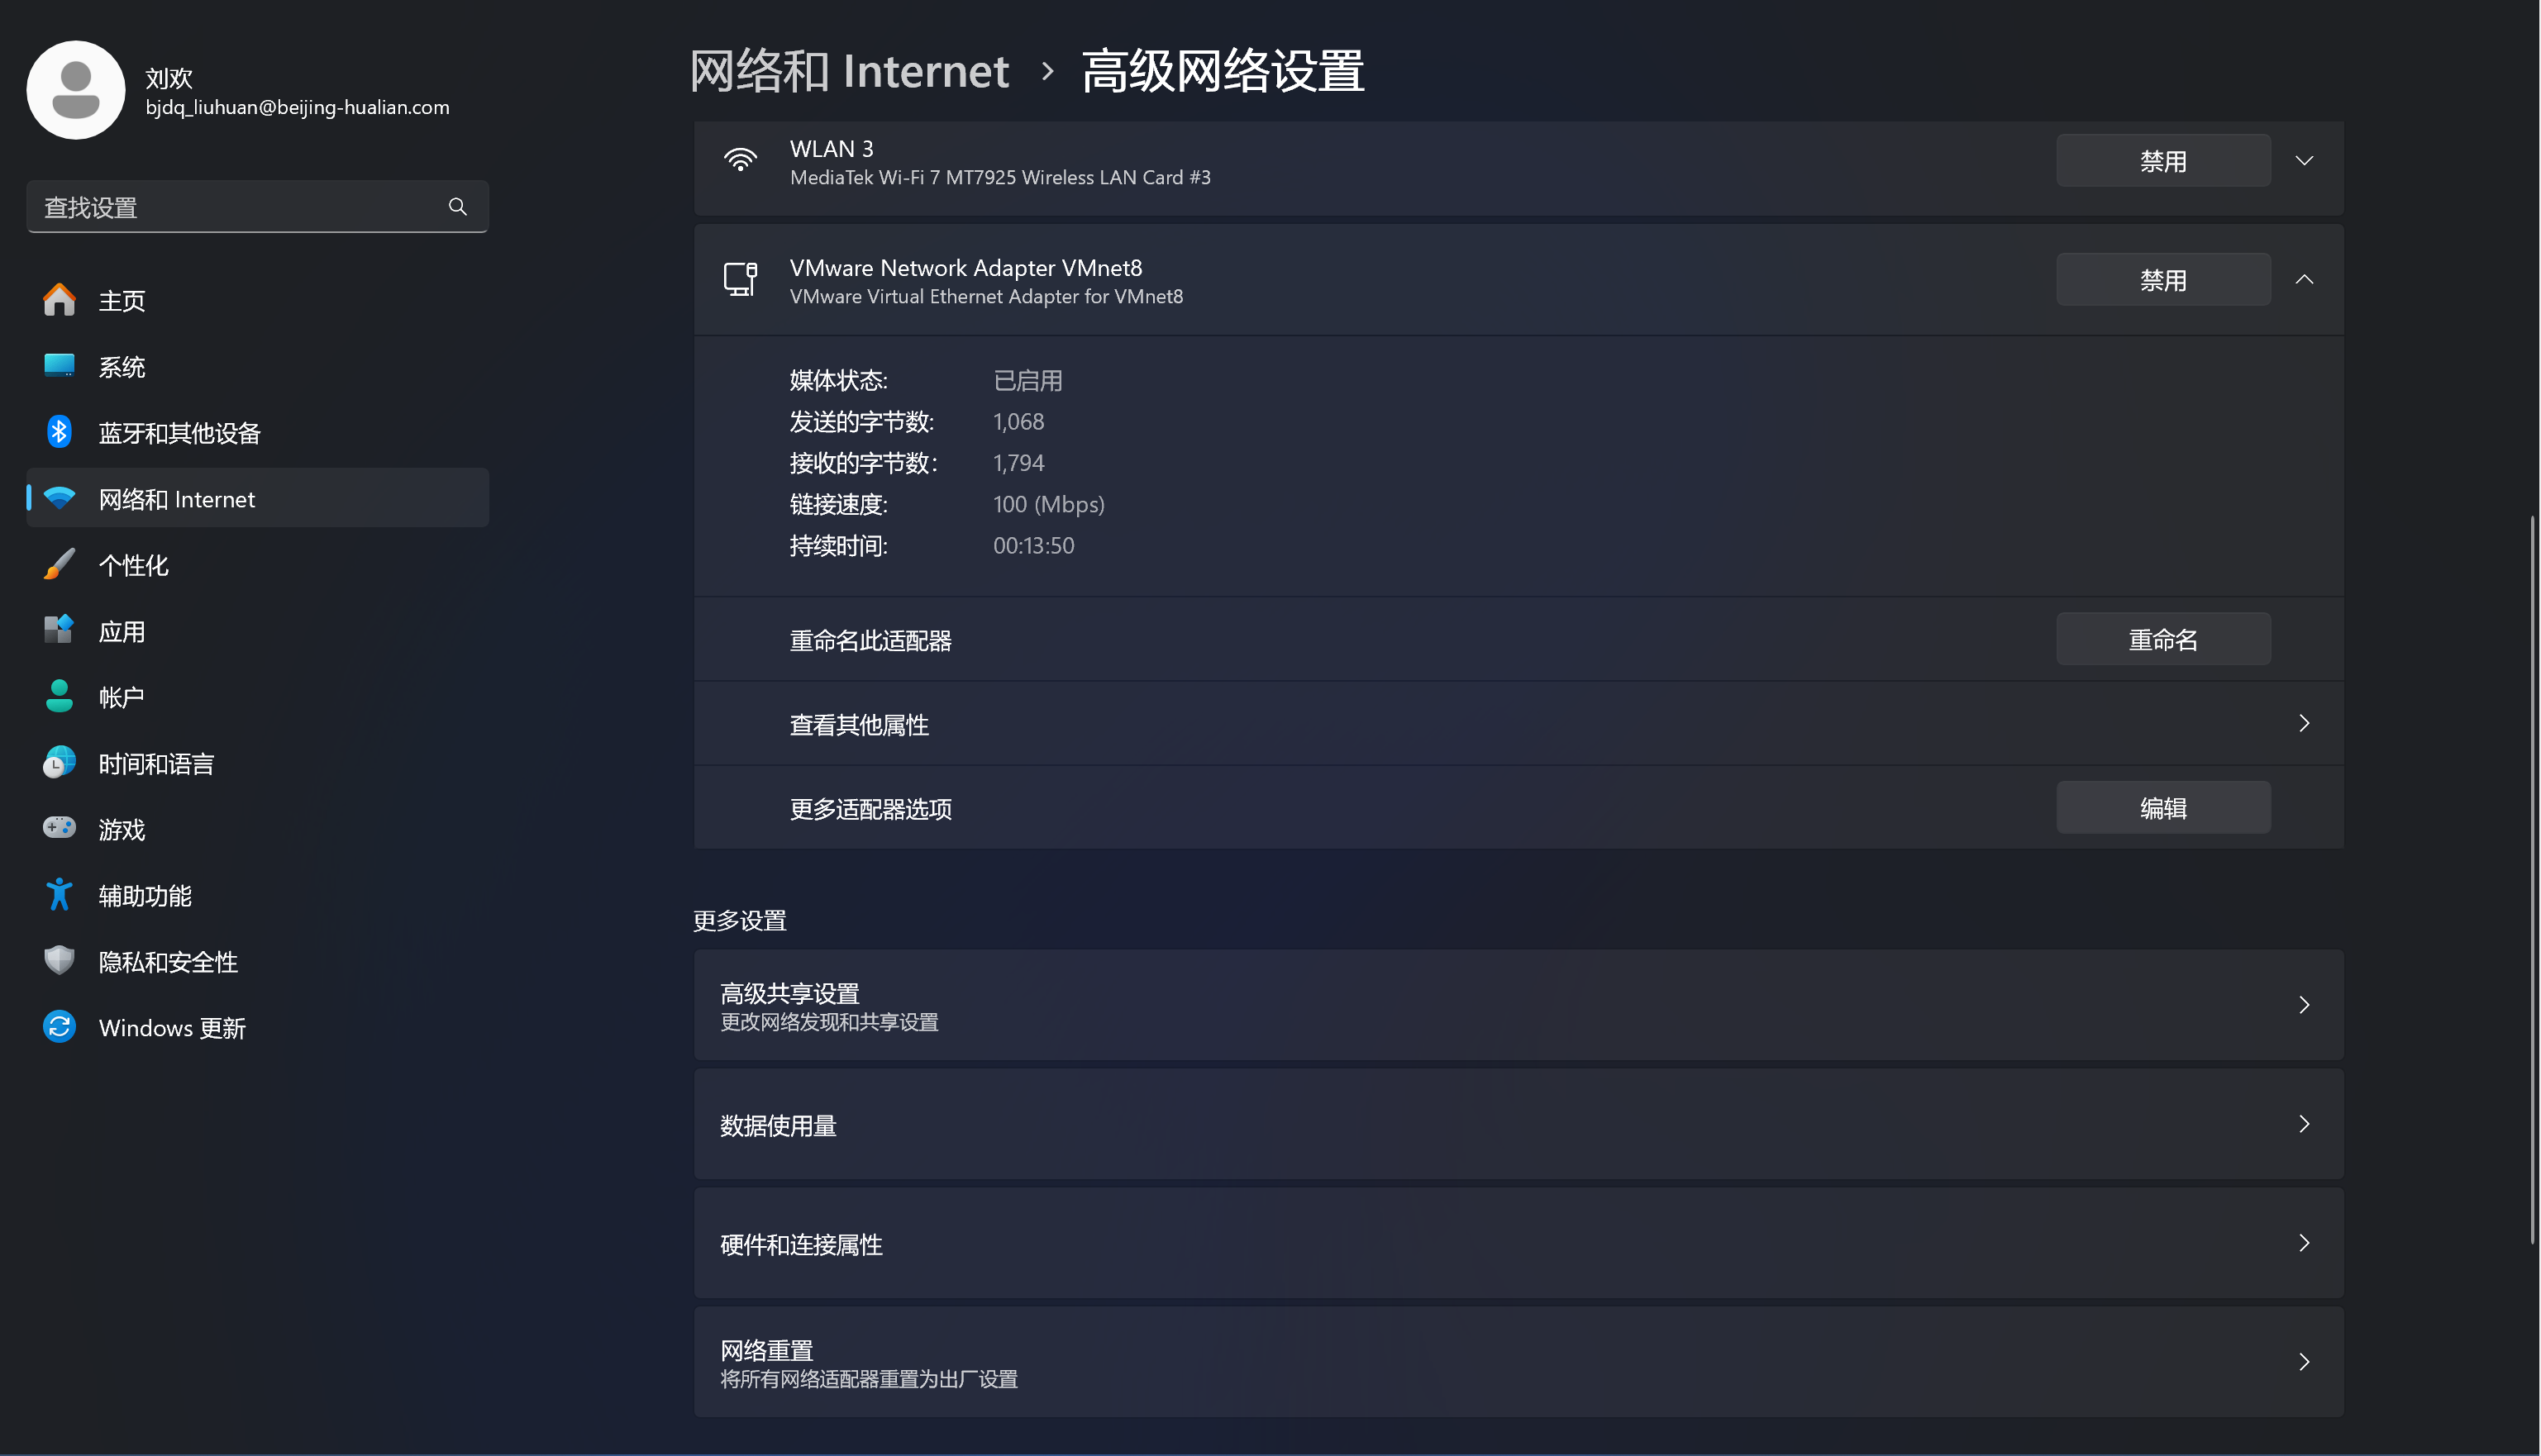Disable the VMware Network Adapter VMnet8

[2162, 279]
